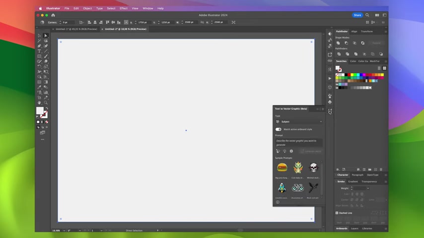Viewport: 424px width, 238px height.
Task: Select the Scale tool
Action: (46, 66)
